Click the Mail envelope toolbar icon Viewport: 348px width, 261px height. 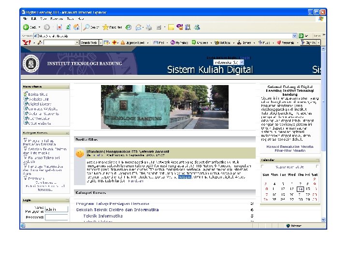(x=138, y=27)
